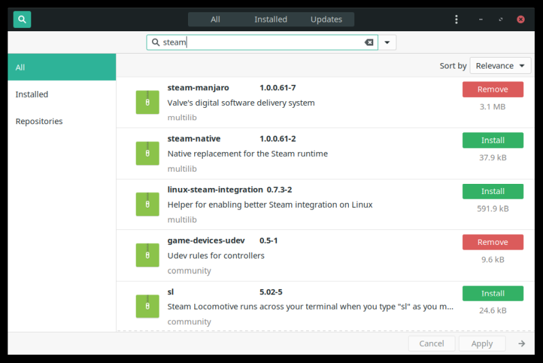Switch to the Installed tab at top
Viewport: 543px width, 363px height.
click(x=271, y=19)
